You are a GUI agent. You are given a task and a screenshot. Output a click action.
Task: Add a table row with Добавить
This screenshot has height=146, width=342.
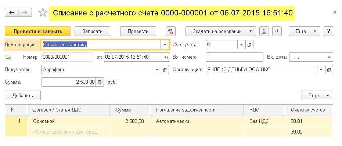coord(23,95)
